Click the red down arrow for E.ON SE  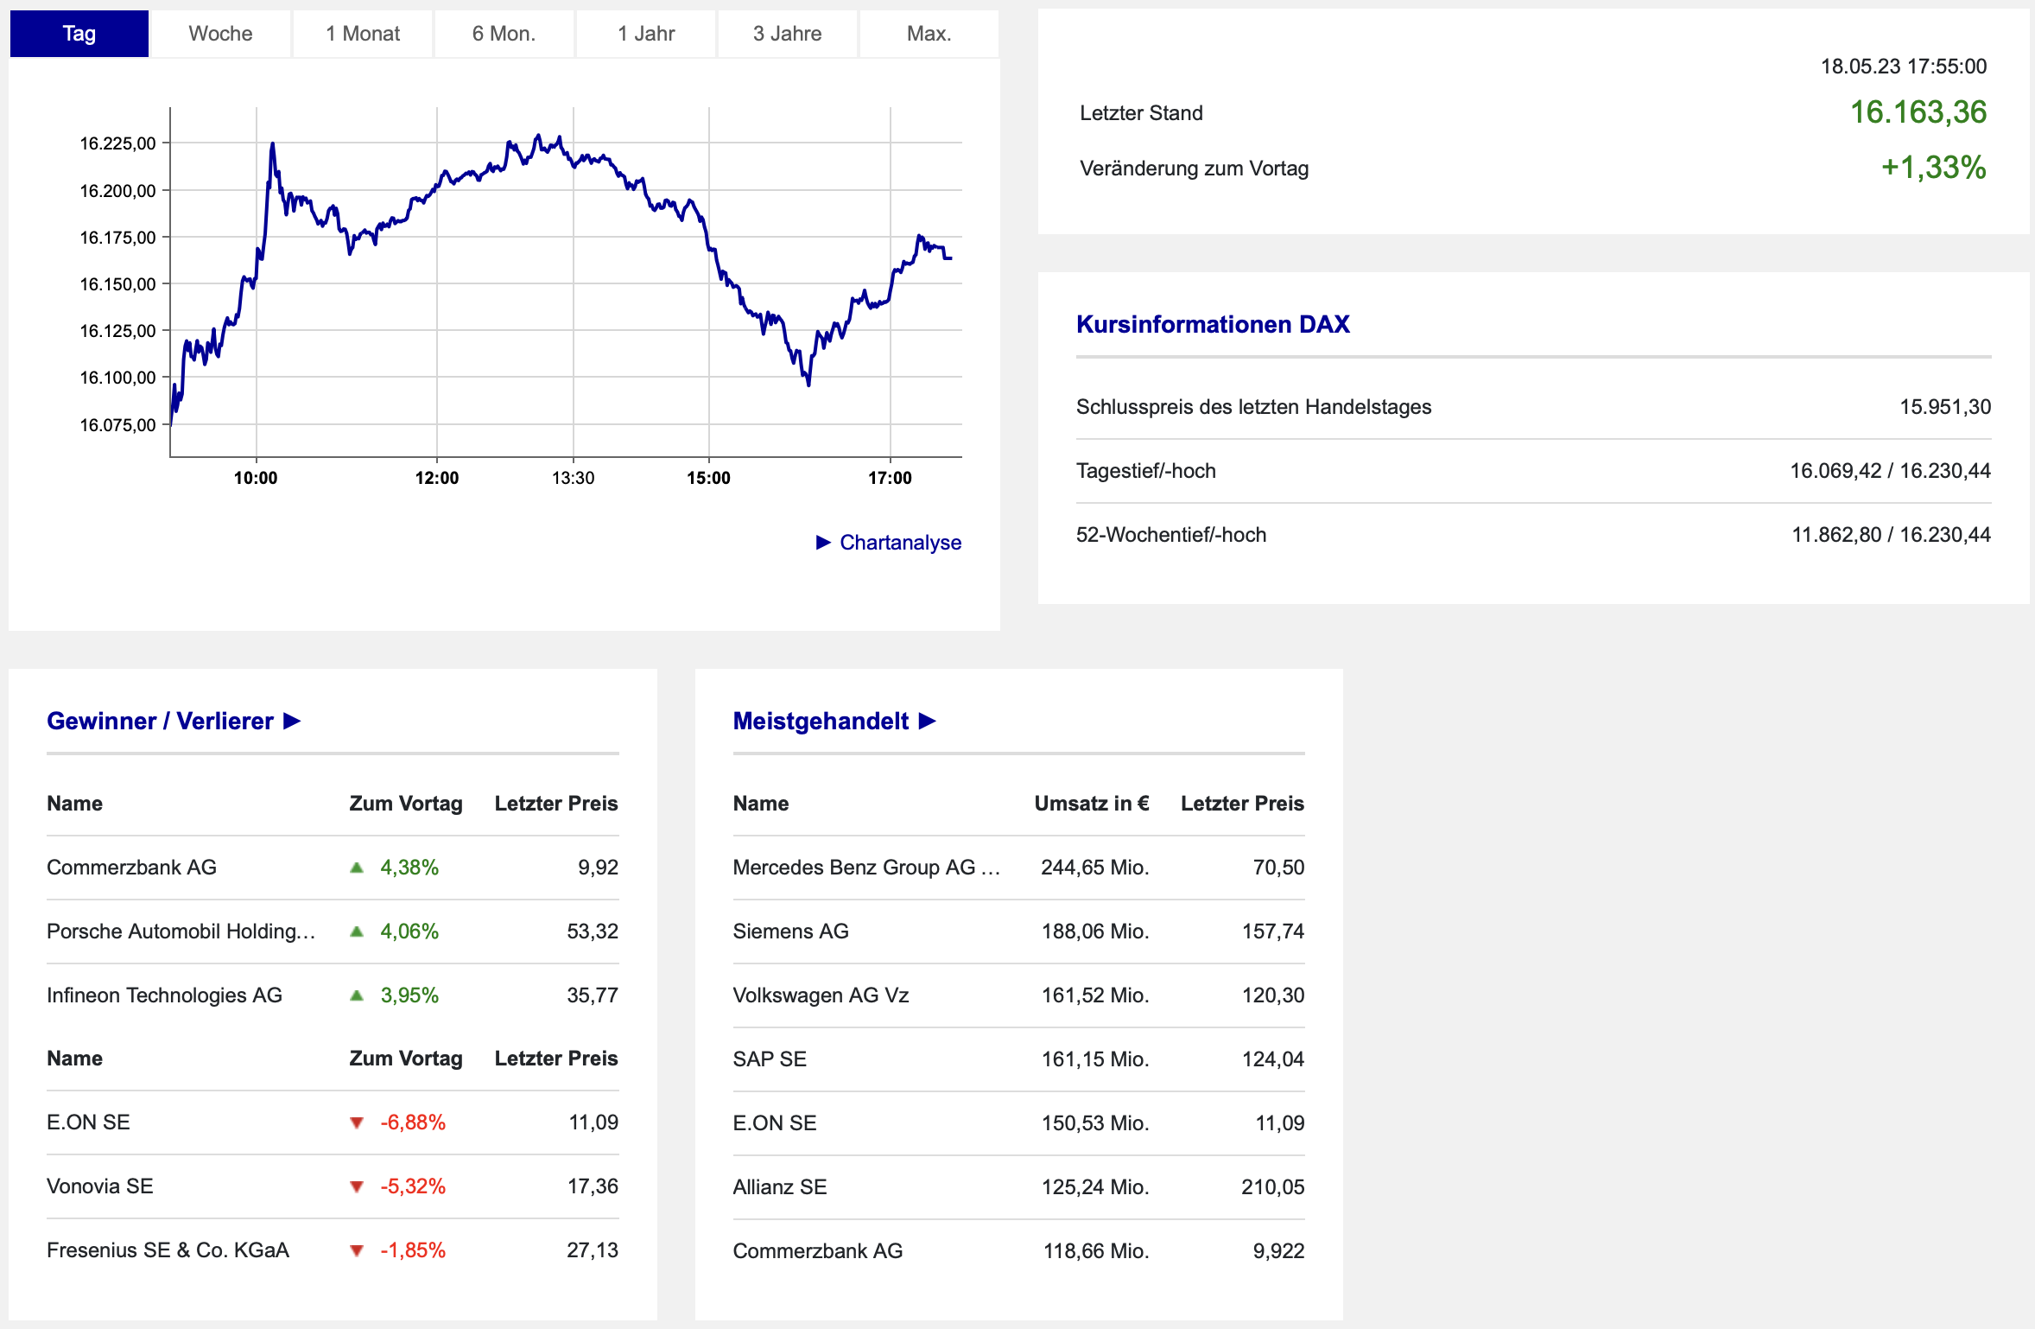tap(357, 1122)
